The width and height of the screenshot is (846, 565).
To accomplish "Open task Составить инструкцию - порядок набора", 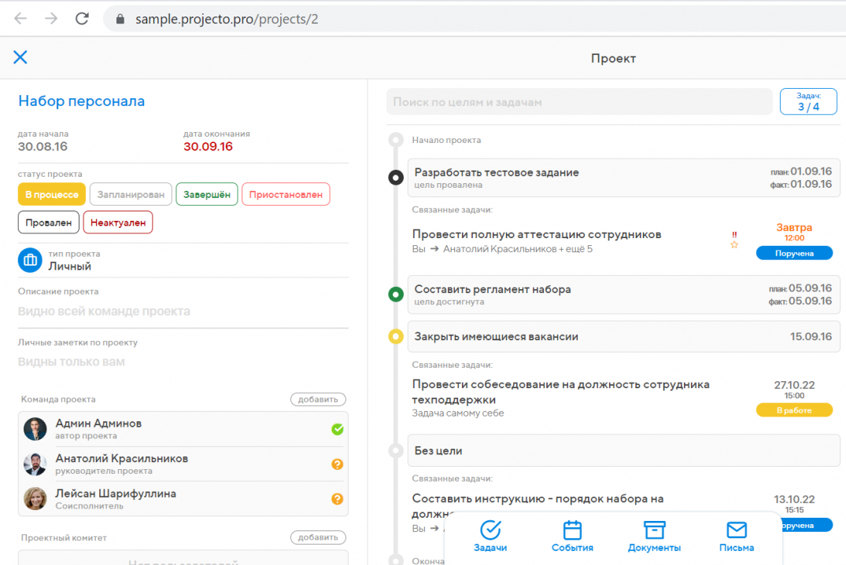I will coord(538,499).
